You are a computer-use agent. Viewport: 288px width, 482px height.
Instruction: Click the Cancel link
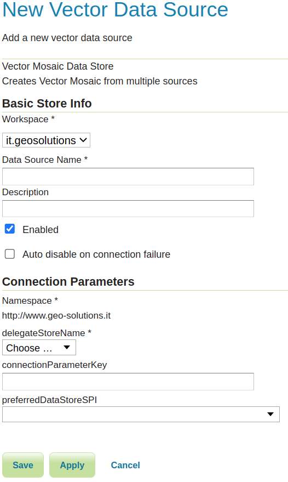(125, 465)
